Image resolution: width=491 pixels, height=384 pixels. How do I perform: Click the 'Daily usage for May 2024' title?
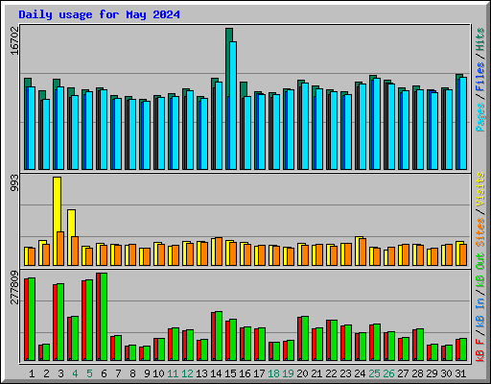[x=99, y=14]
